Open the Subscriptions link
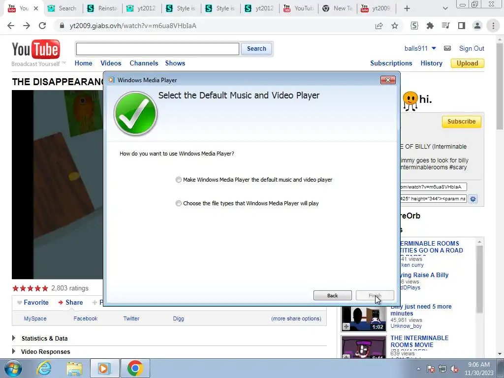The image size is (504, 378). 391,63
